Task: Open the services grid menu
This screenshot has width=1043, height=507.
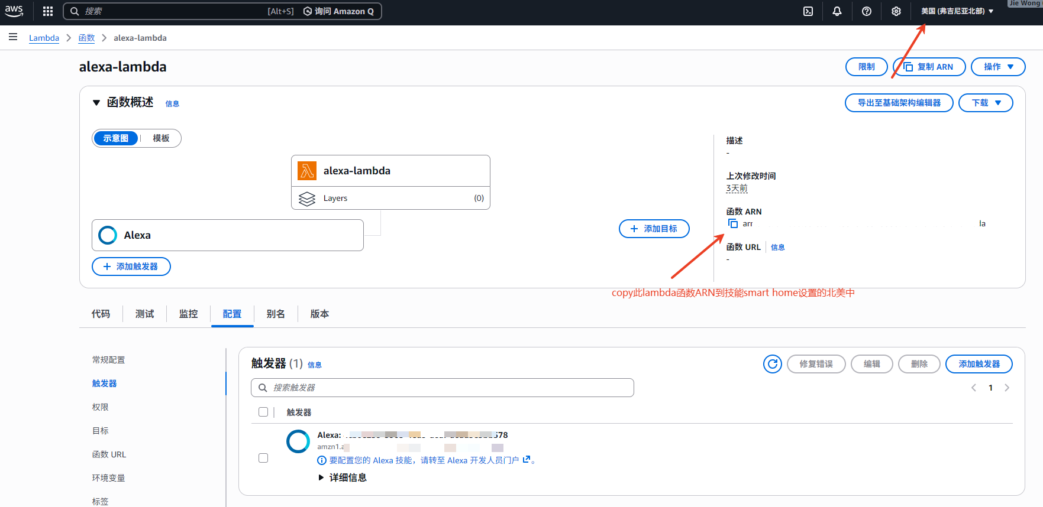Action: pyautogui.click(x=48, y=11)
